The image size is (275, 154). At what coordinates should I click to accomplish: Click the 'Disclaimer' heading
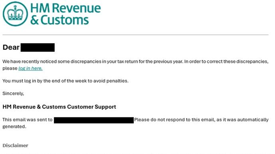pyautogui.click(x=15, y=145)
